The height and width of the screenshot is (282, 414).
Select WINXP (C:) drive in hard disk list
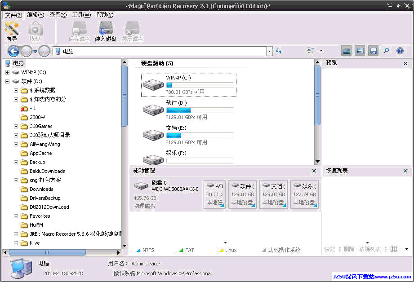tap(188, 85)
